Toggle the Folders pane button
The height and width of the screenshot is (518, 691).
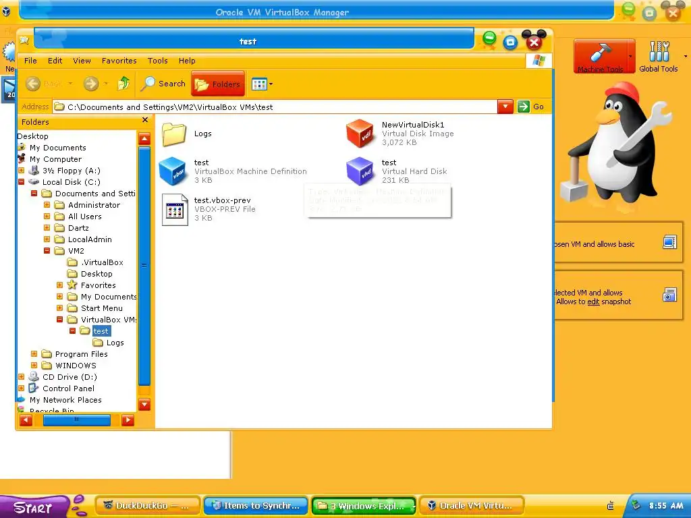(218, 84)
